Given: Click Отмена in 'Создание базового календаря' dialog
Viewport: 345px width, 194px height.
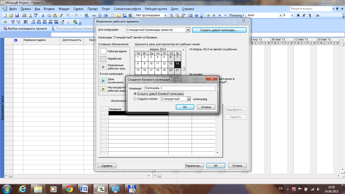Looking at the screenshot, I should coord(206,107).
